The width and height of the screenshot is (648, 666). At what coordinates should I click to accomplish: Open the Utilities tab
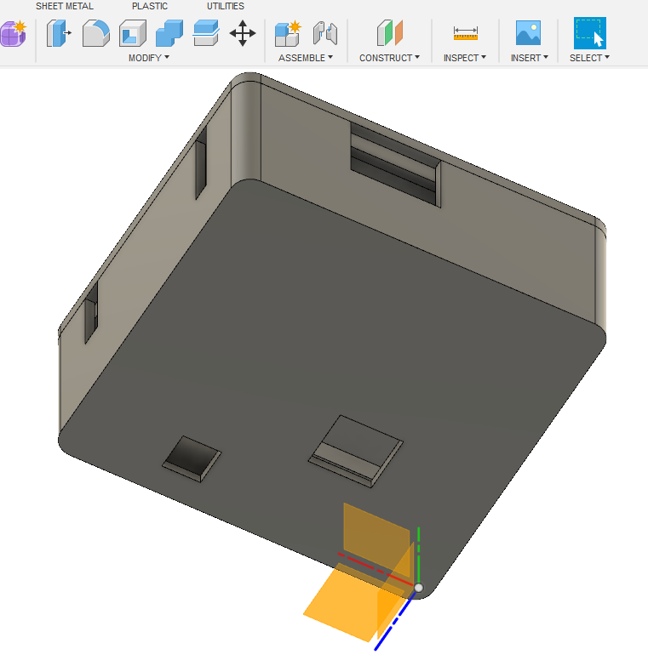point(226,6)
